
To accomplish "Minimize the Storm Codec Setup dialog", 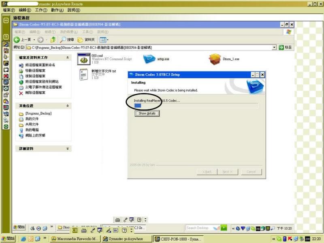I will pos(253,75).
